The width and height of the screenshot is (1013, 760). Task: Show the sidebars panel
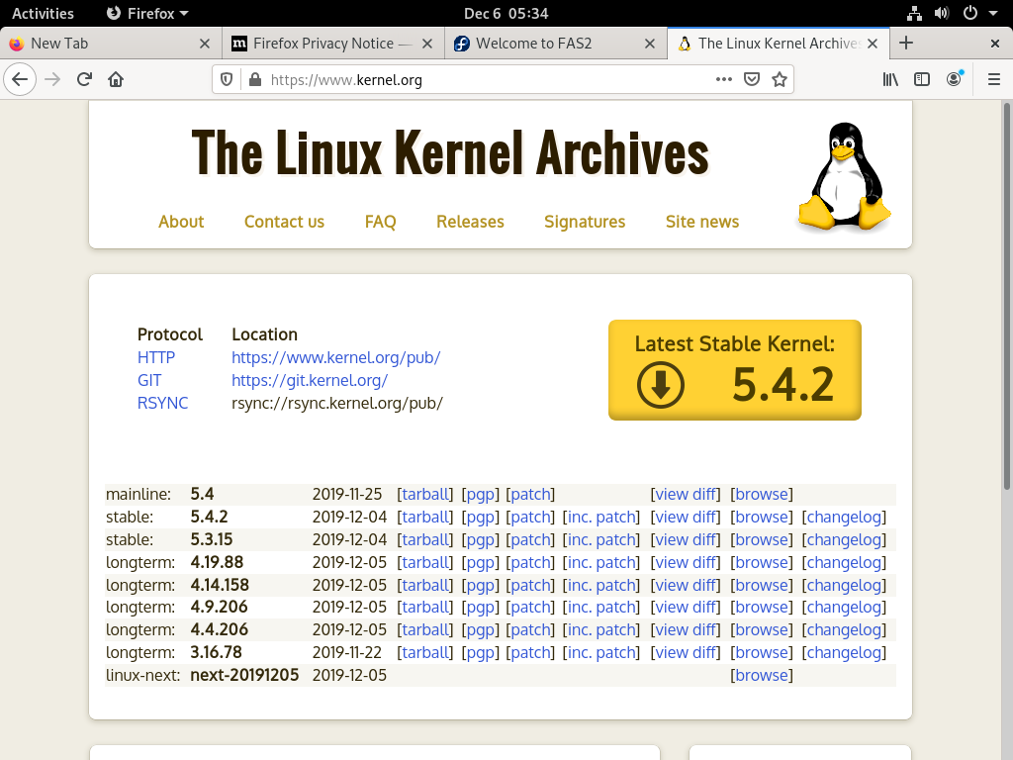[922, 79]
